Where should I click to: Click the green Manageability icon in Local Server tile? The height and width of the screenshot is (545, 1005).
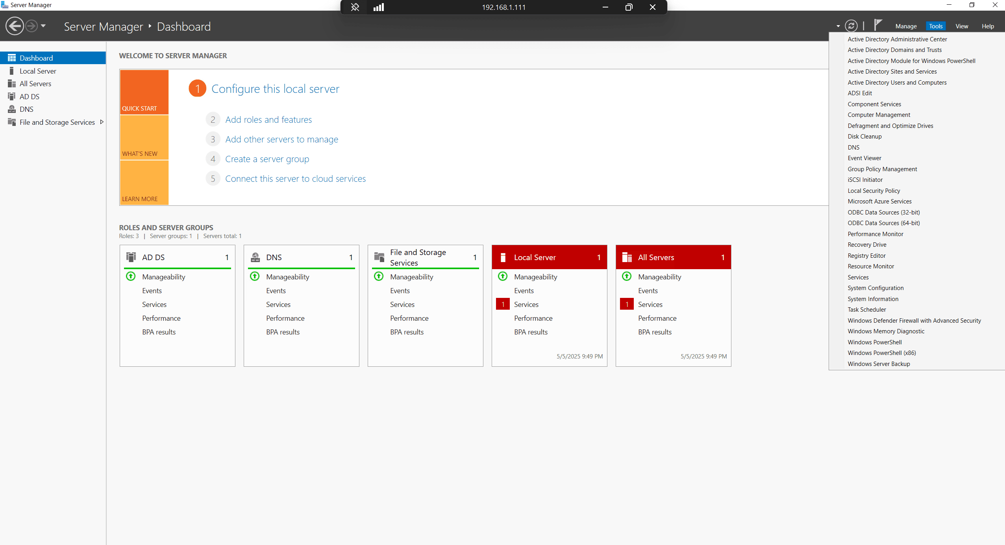click(x=503, y=277)
